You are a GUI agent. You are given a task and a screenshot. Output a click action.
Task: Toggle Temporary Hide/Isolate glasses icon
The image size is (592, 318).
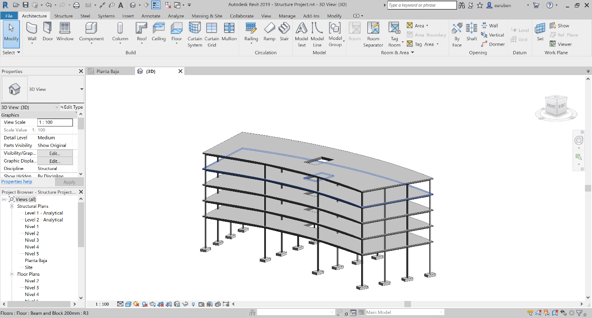point(186,304)
